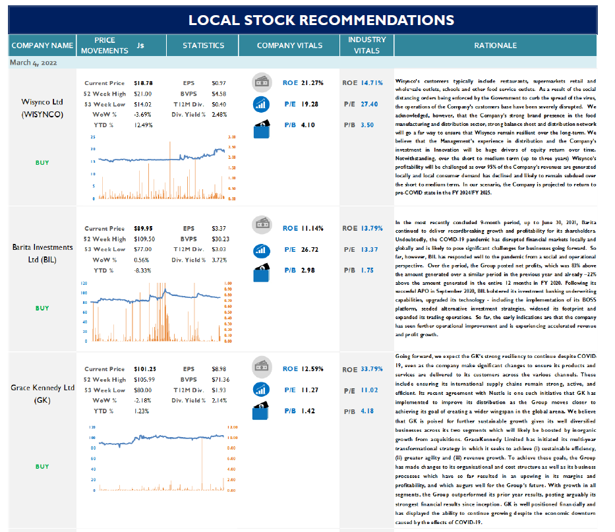Screen dimensions: 615x532
Task: Click the P/B wallet icon in Barita row
Action: point(261,273)
